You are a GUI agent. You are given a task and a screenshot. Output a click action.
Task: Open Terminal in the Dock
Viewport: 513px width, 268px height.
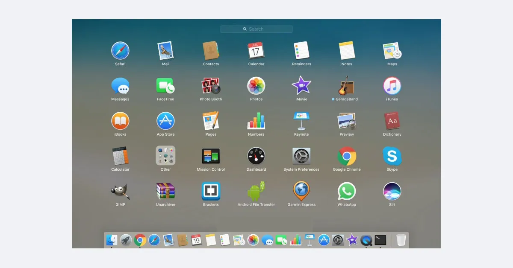(380, 240)
